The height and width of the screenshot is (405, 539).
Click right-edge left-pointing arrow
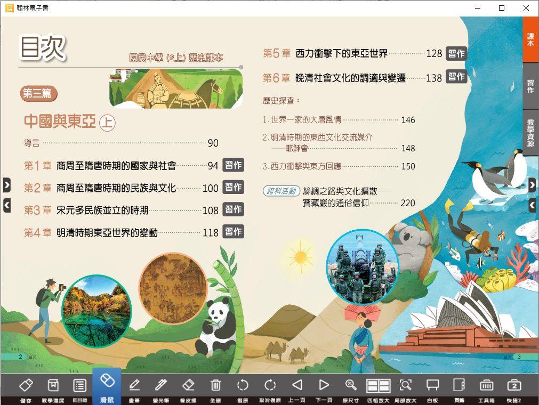(x=532, y=205)
